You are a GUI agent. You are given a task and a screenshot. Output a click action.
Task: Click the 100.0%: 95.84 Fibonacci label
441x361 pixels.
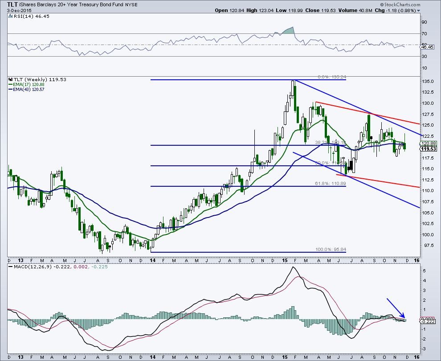point(331,249)
